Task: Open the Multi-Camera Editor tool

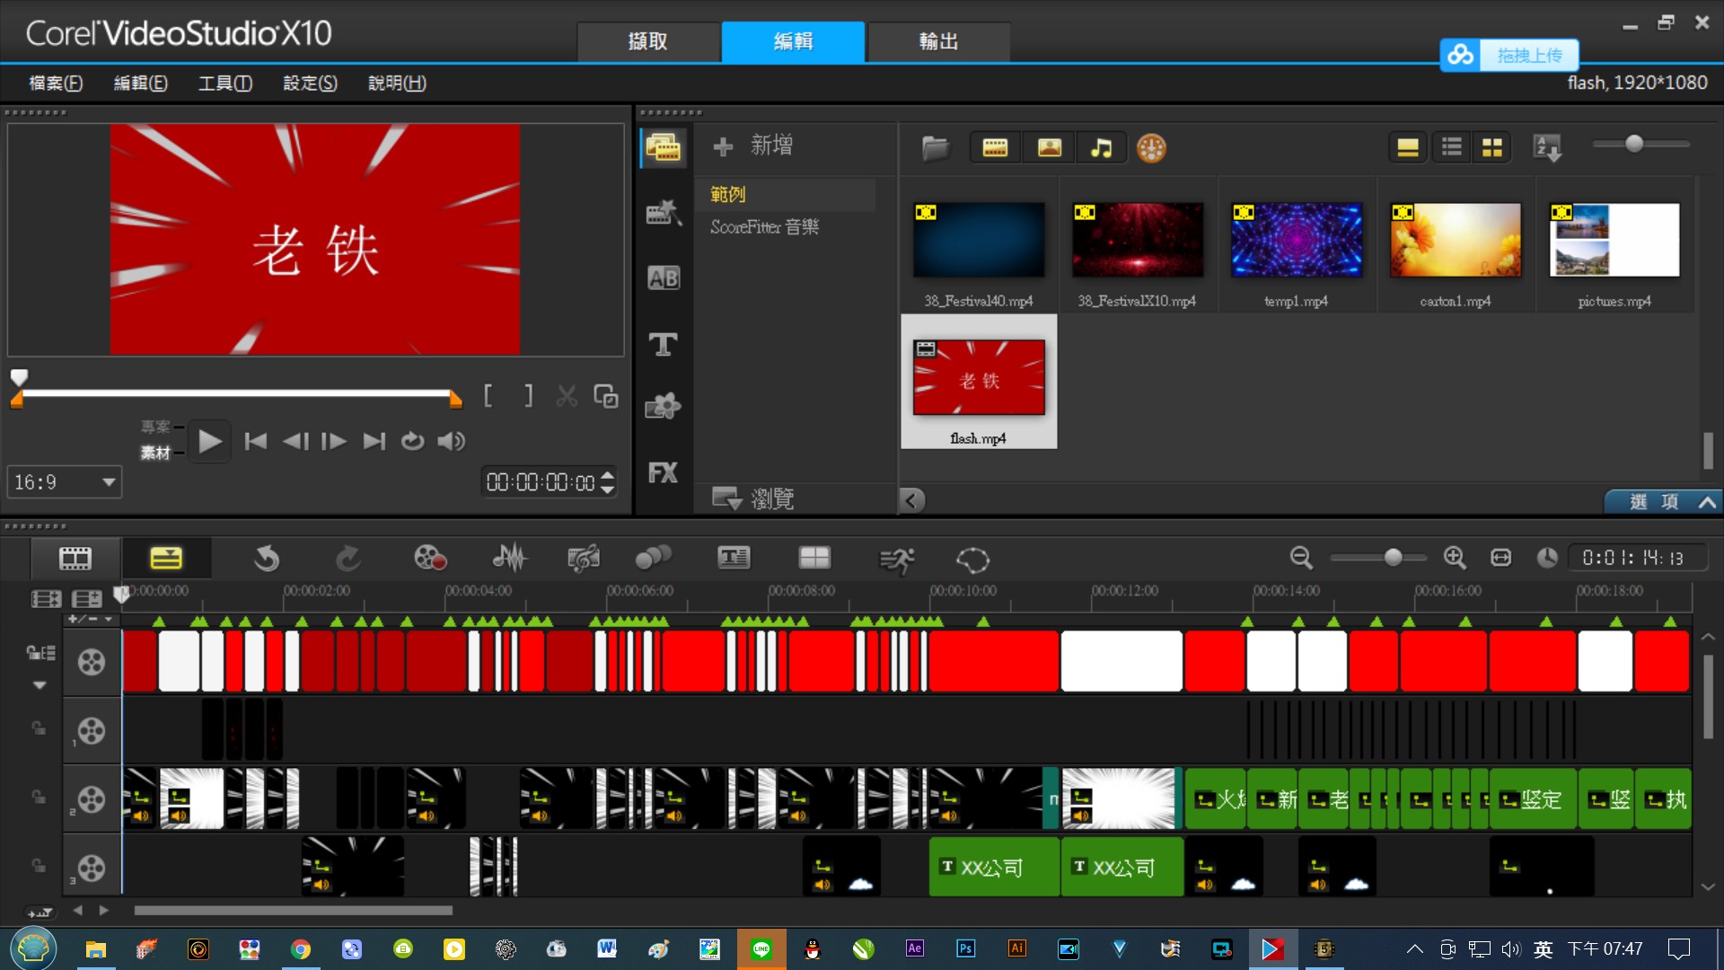Action: 814,559
